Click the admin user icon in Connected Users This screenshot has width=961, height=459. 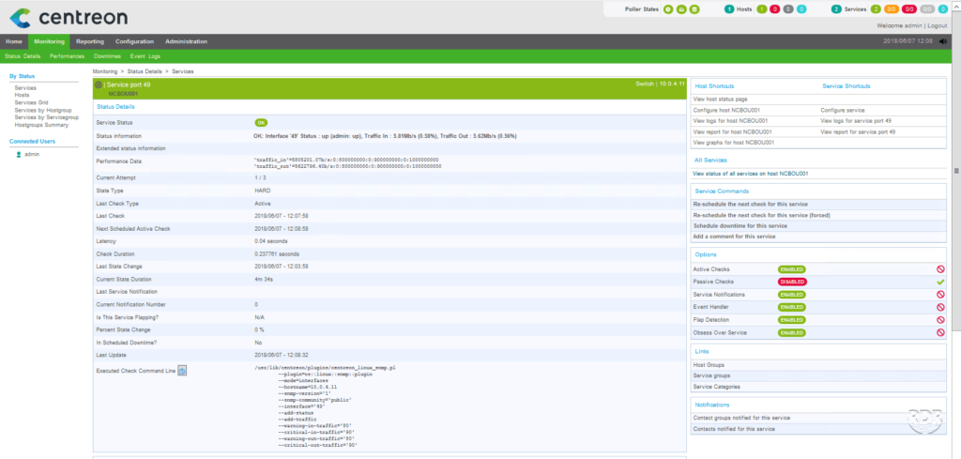[19, 155]
